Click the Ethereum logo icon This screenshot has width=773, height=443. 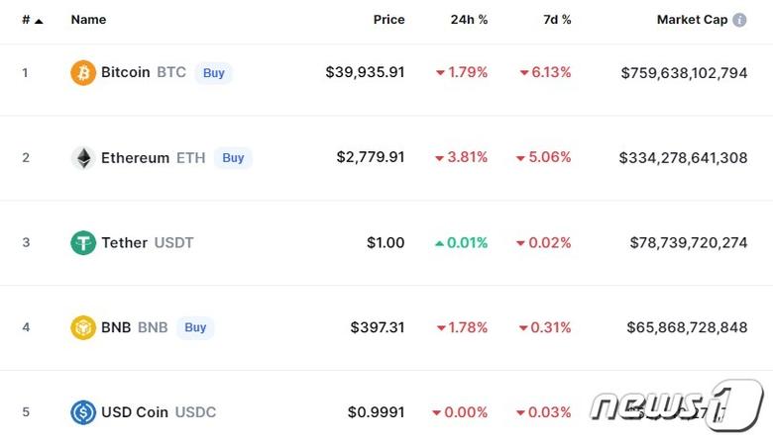83,158
